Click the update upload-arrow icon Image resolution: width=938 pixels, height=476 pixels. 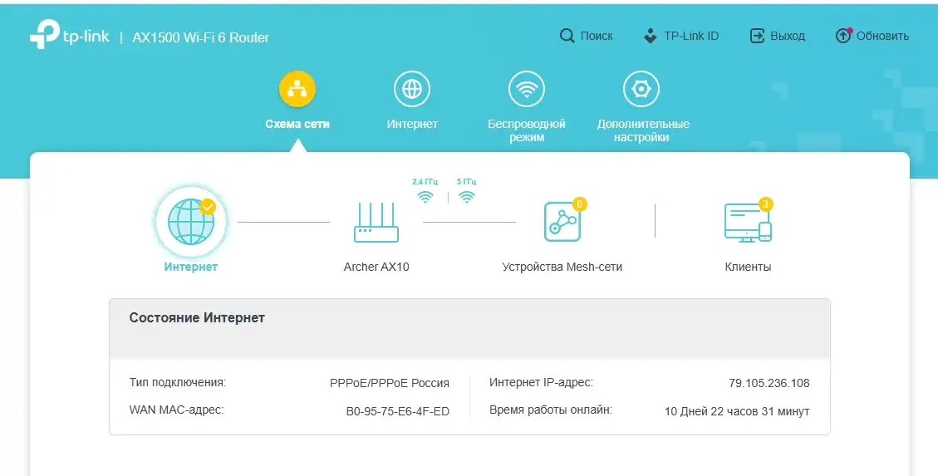[x=843, y=36]
